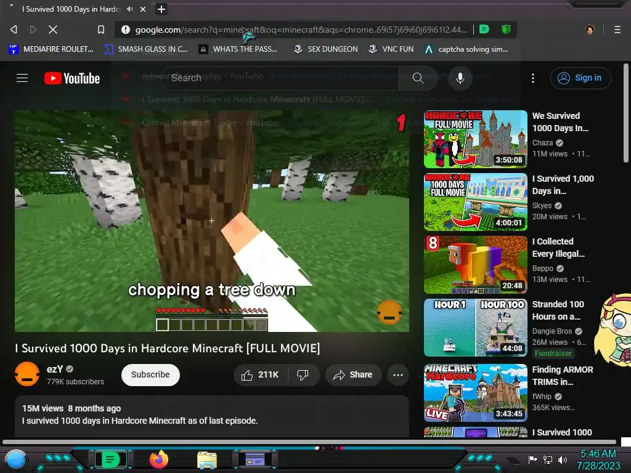Click the page vertical scrollbar
The width and height of the screenshot is (631, 473).
(x=626, y=113)
